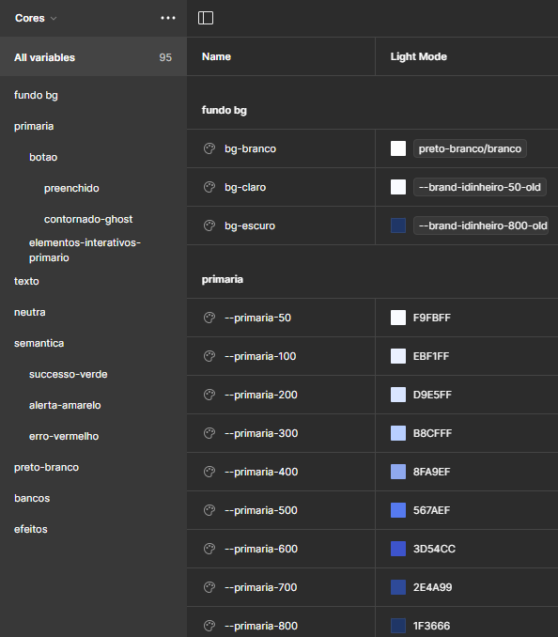Click the palette icon next to --primaria-300

click(209, 433)
